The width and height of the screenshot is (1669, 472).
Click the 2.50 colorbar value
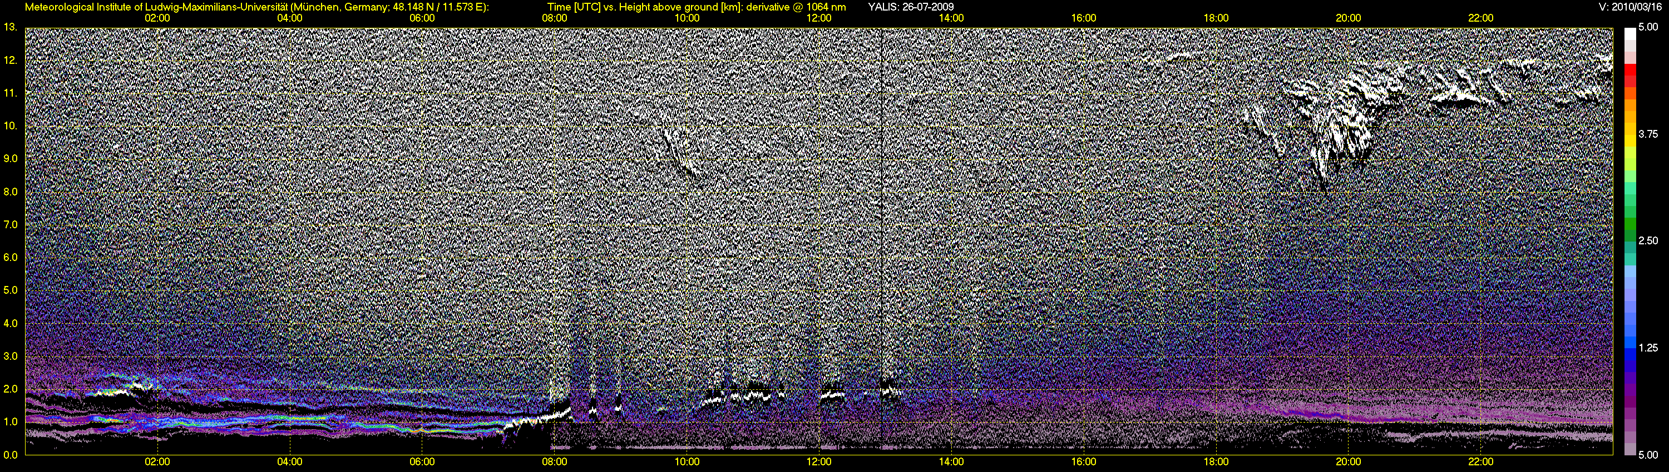click(1648, 240)
